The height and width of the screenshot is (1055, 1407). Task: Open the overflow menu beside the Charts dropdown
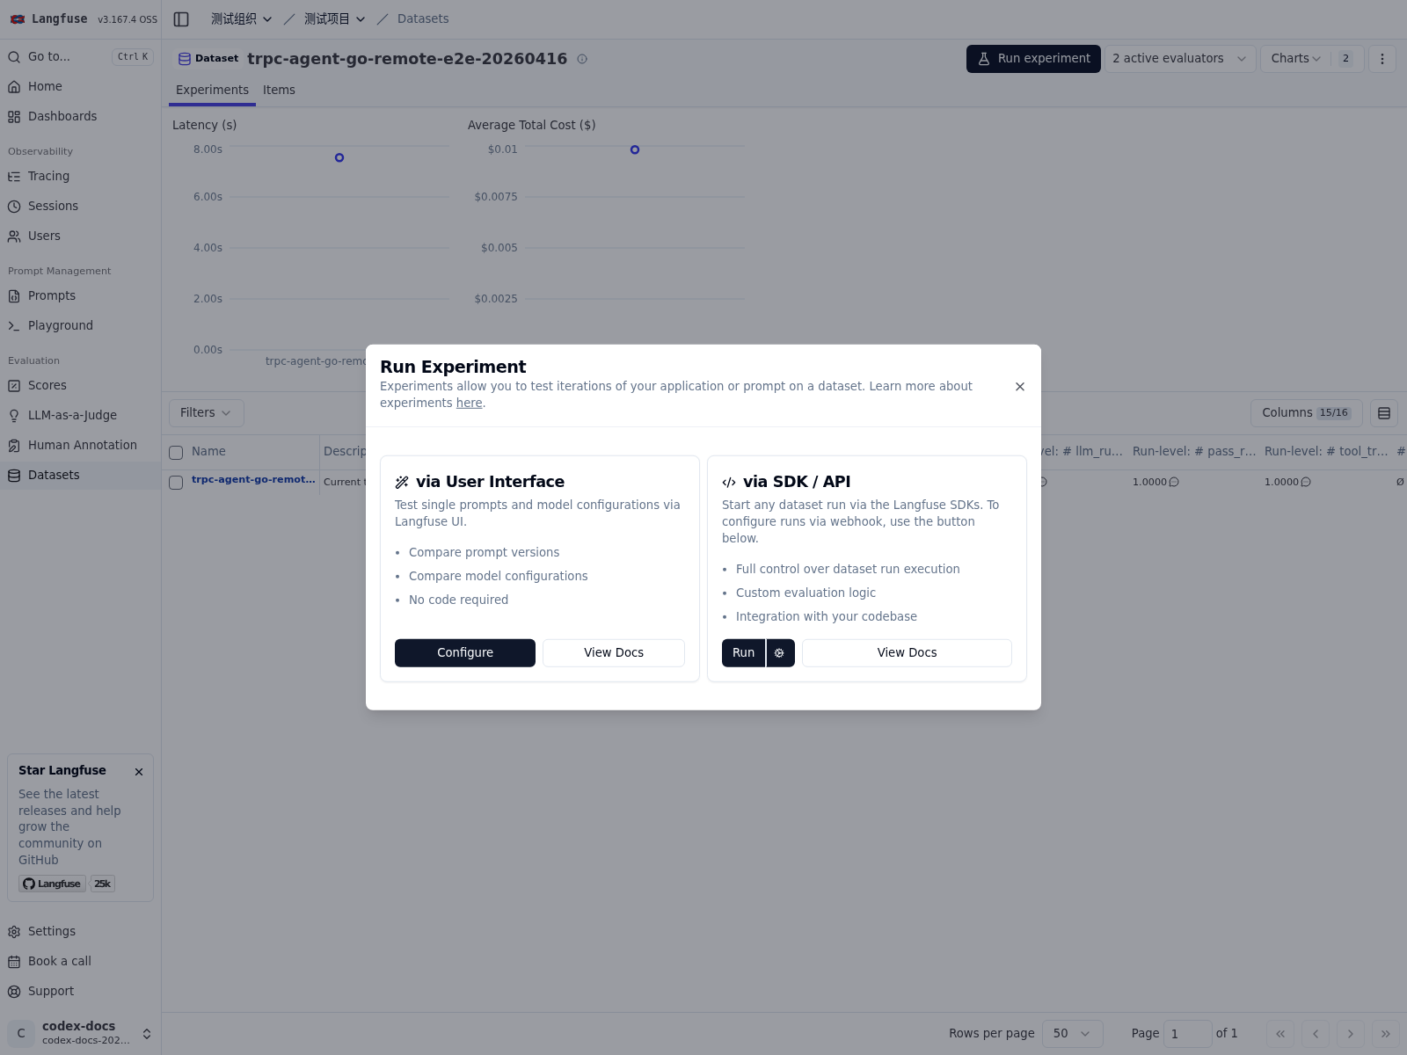tap(1382, 59)
